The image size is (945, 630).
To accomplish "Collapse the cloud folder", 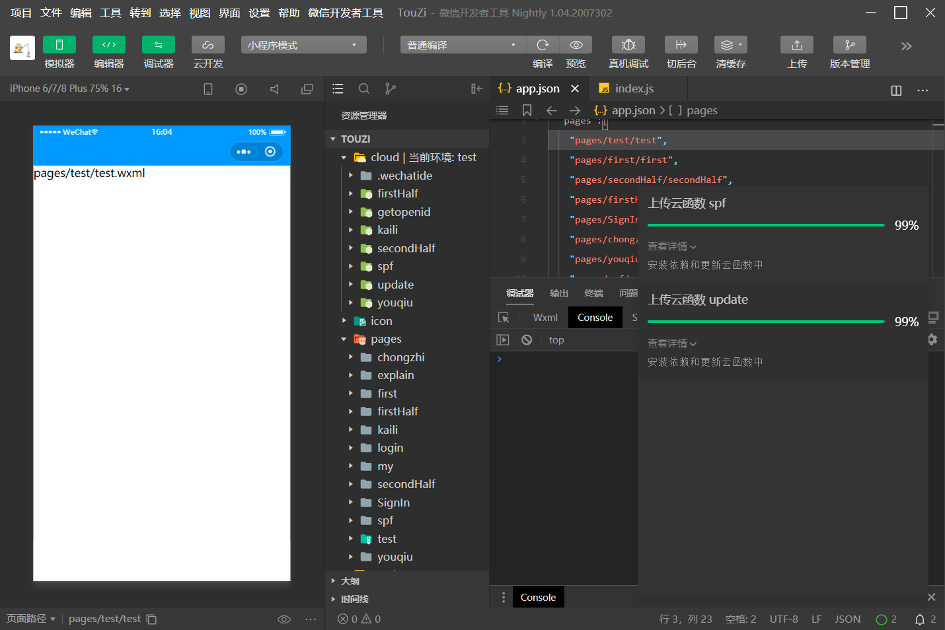I will click(x=344, y=157).
